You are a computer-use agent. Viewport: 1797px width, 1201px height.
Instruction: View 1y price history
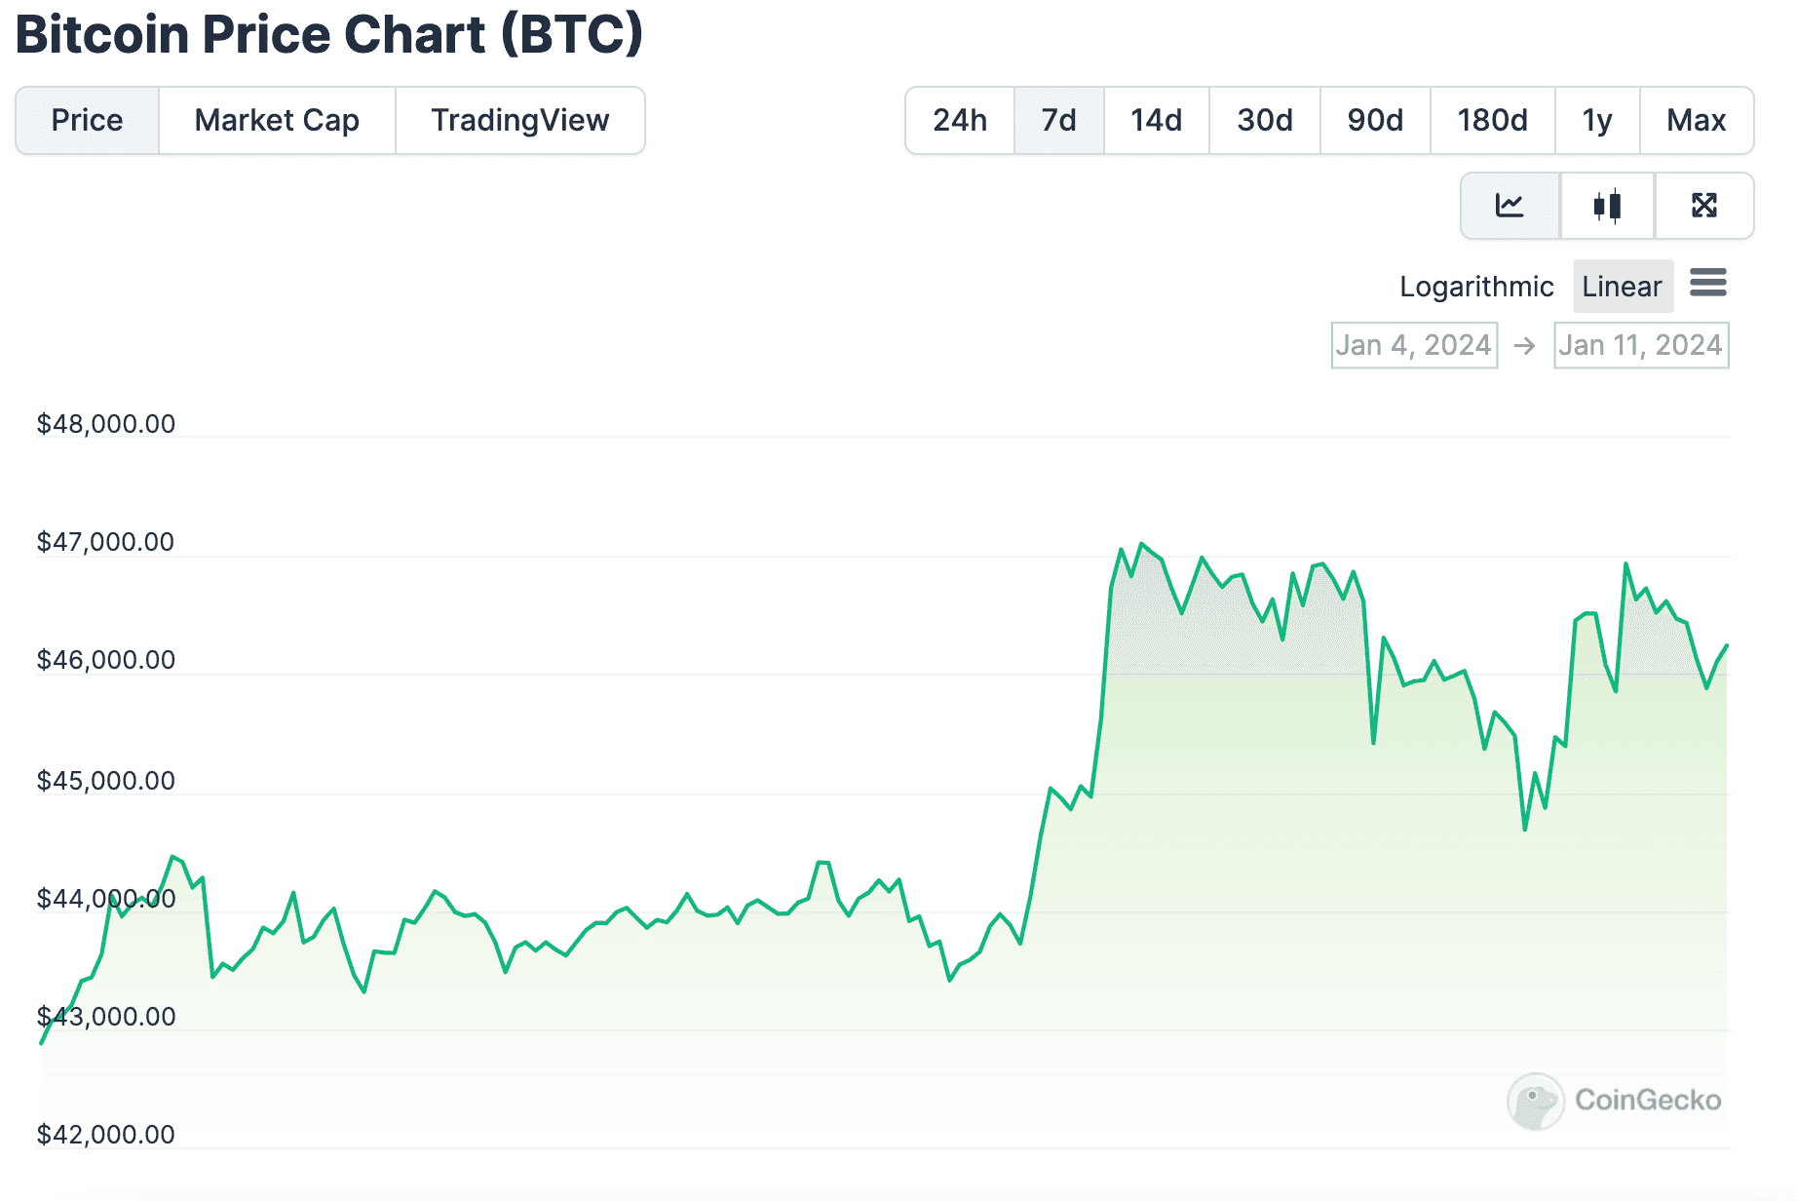tap(1596, 120)
